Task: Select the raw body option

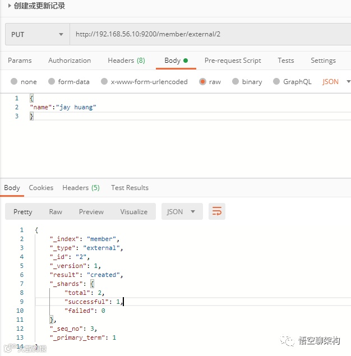Action: pyautogui.click(x=210, y=81)
